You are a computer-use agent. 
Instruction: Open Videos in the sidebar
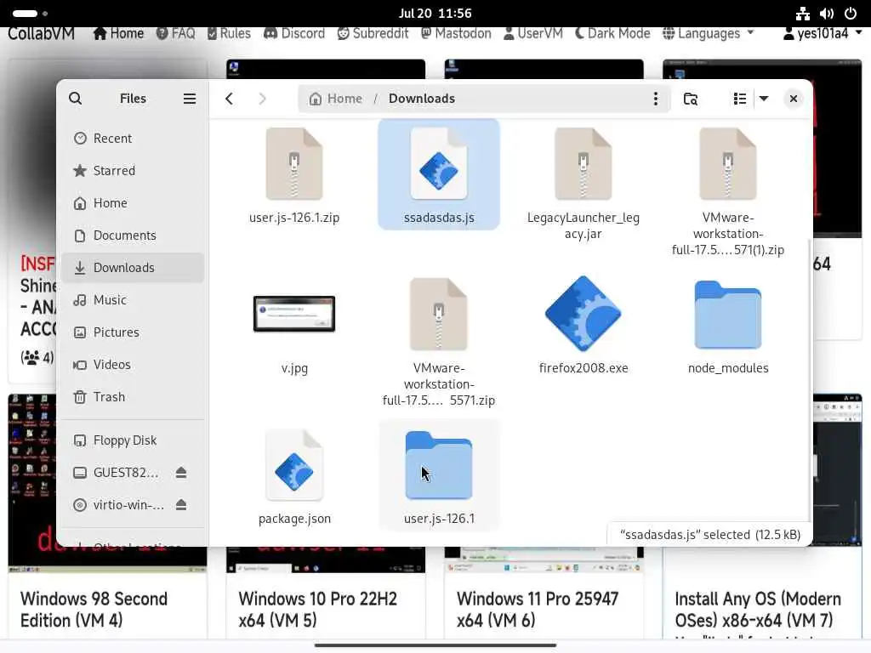click(x=133, y=364)
